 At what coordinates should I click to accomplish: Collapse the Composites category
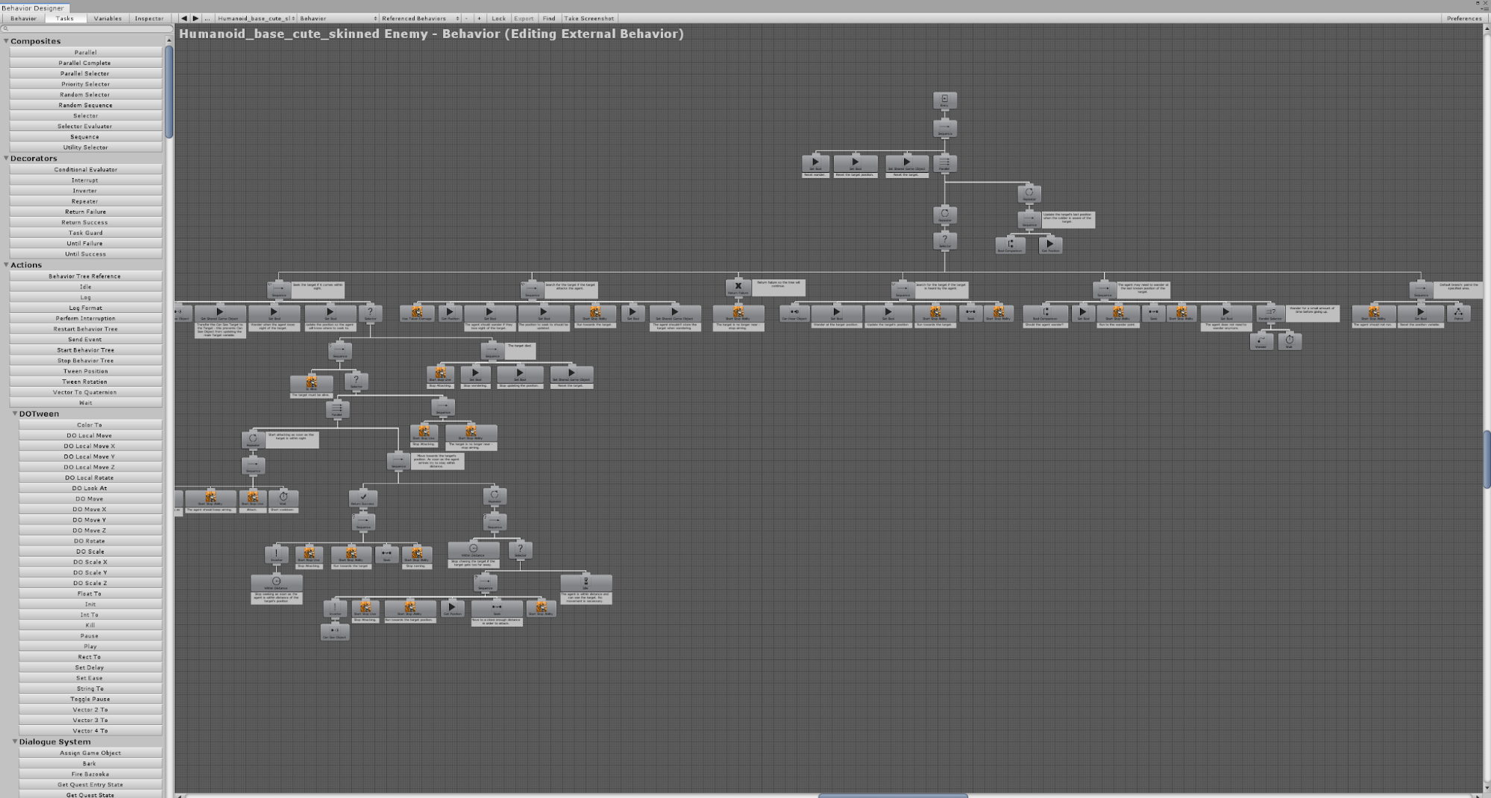pyautogui.click(x=7, y=41)
